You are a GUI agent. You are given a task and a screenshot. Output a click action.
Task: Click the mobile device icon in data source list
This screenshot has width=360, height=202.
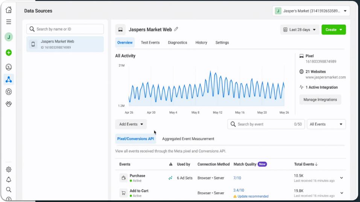tap(33, 44)
